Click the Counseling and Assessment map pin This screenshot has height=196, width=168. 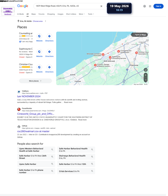tap(119, 51)
